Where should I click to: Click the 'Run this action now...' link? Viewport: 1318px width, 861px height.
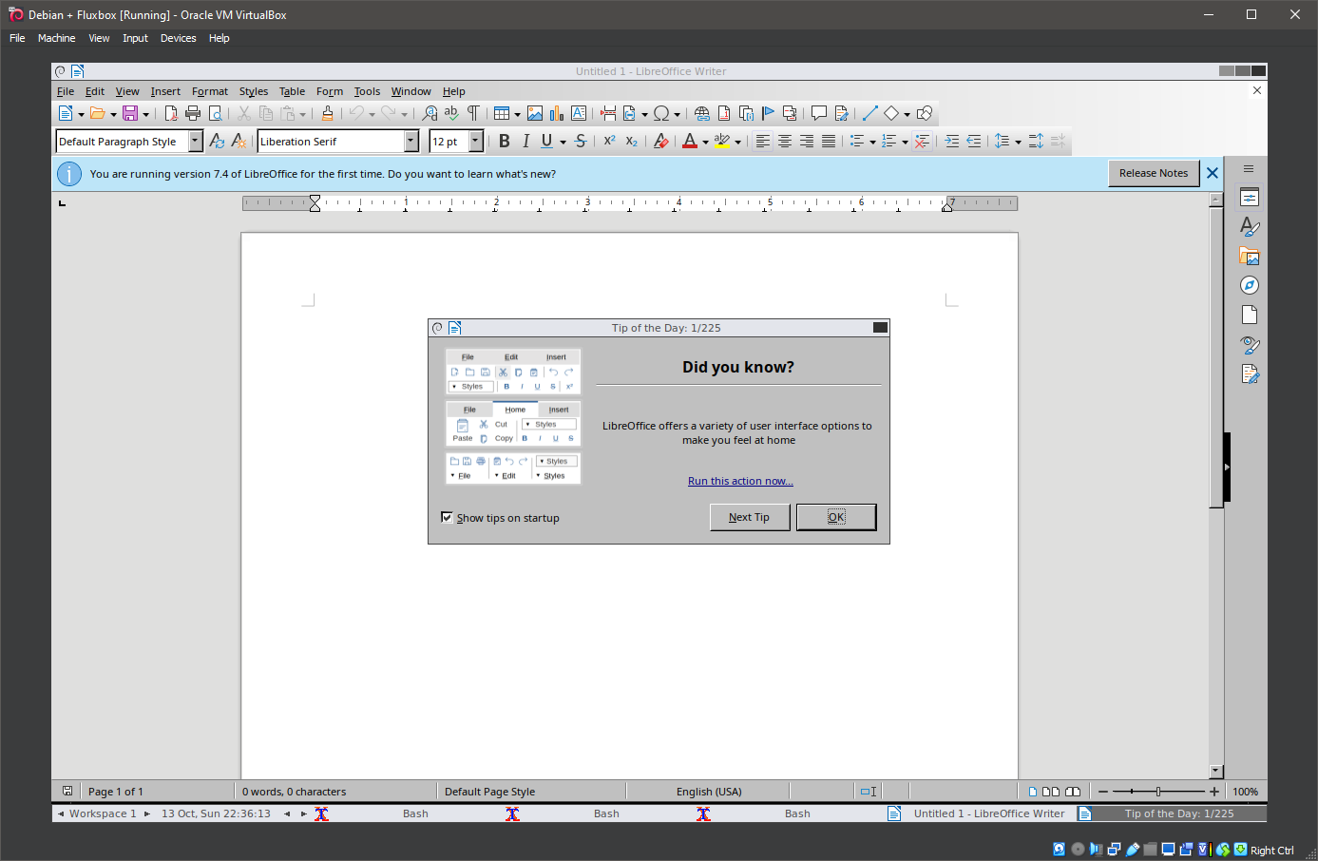coord(740,482)
